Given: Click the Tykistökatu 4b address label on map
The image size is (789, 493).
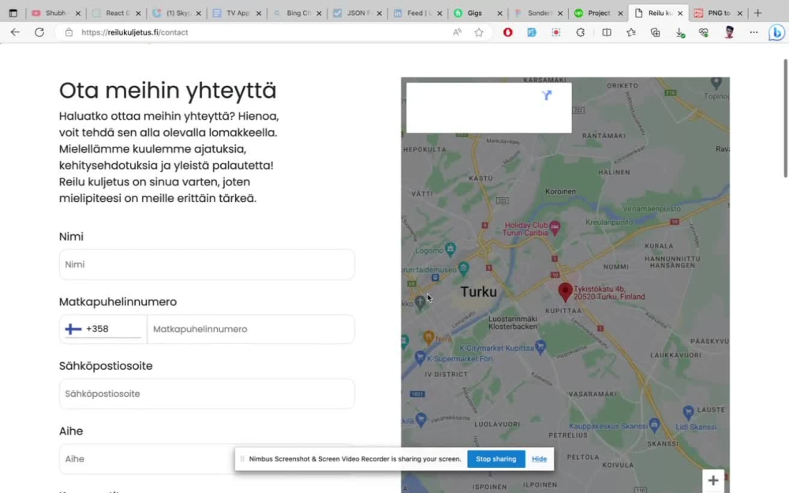Looking at the screenshot, I should tap(609, 293).
